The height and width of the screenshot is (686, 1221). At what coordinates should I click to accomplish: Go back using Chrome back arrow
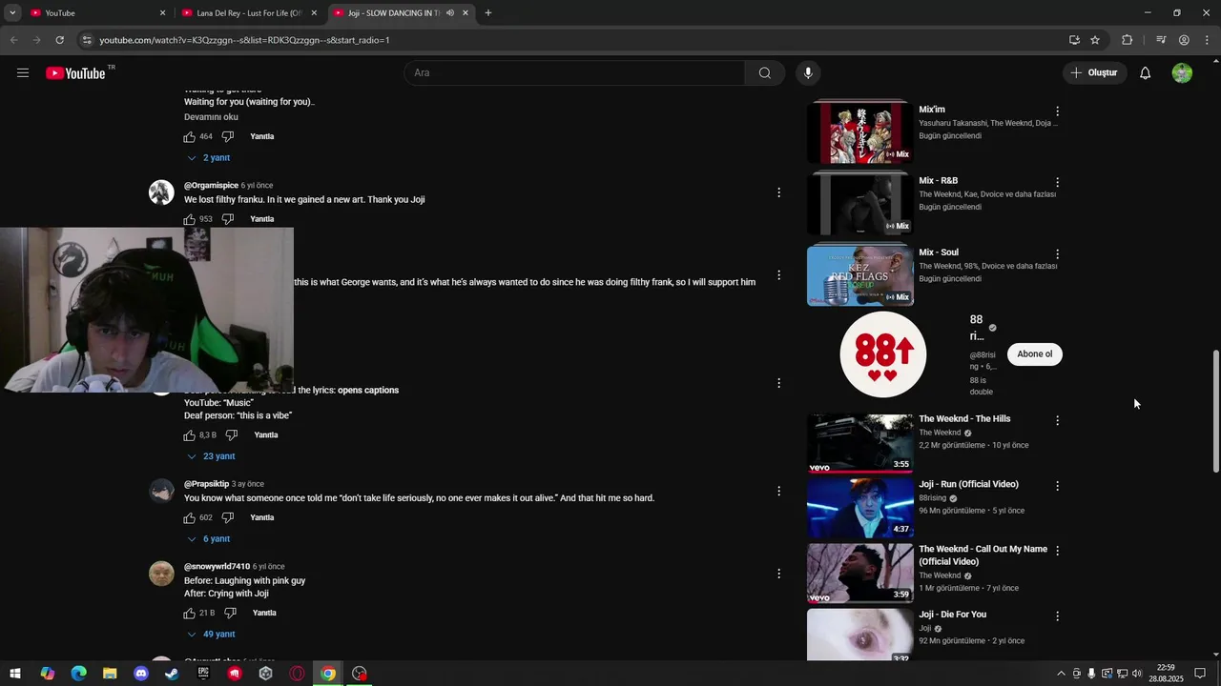[x=13, y=40]
